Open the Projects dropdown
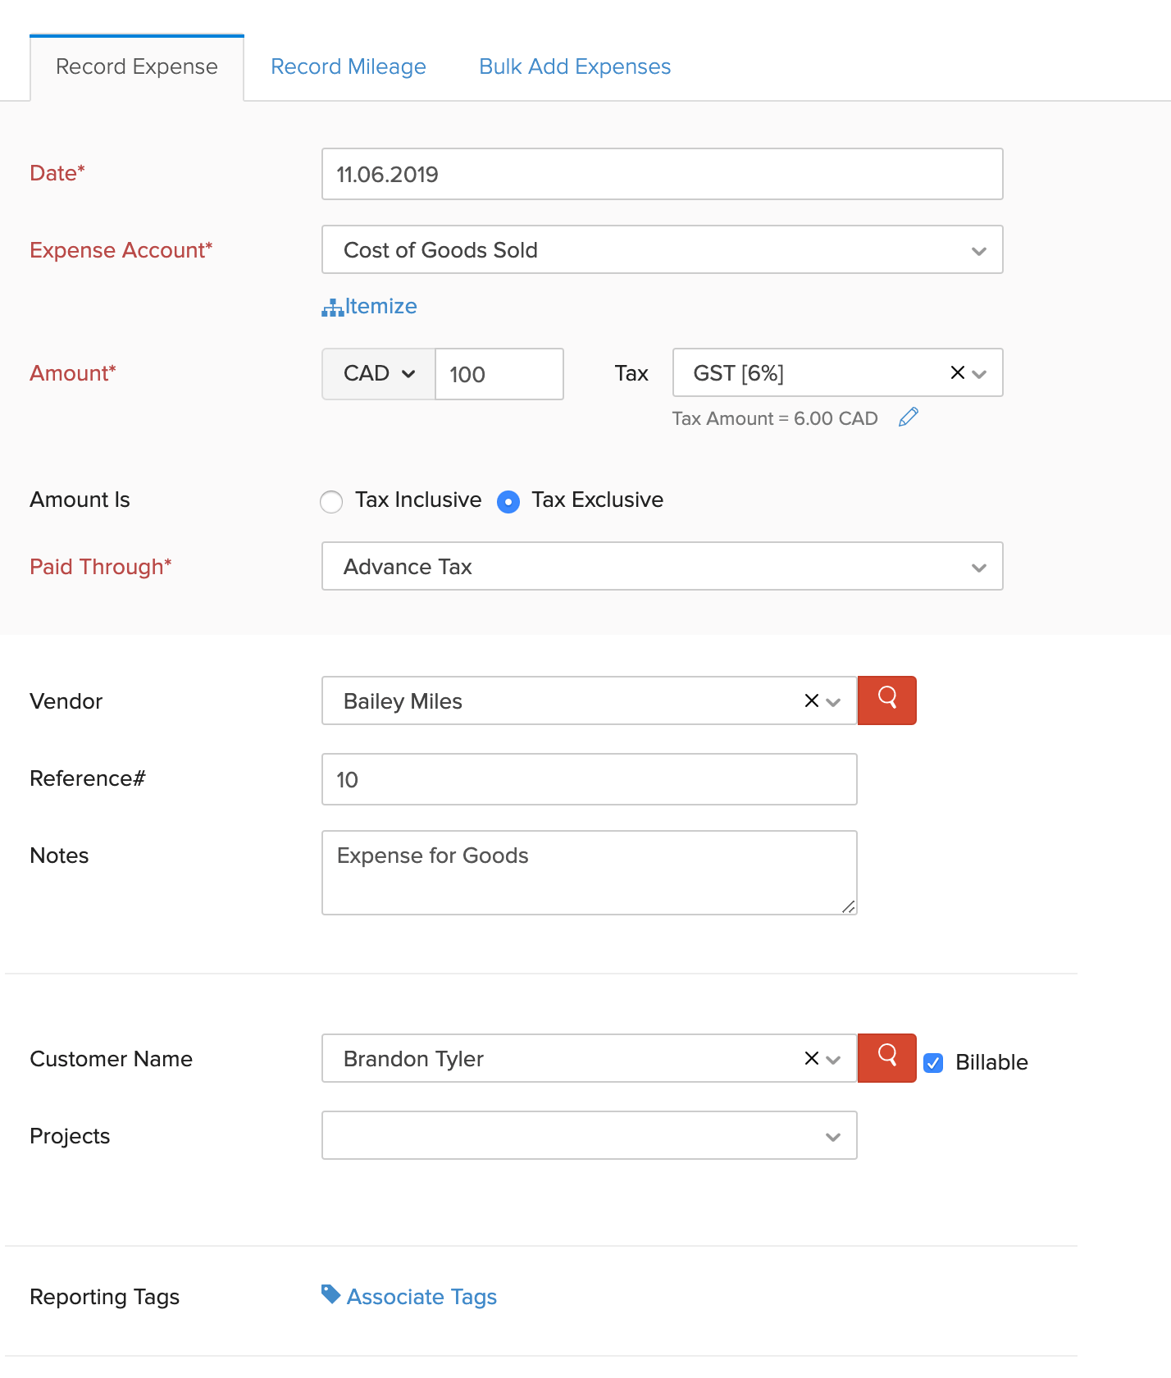1171x1378 pixels. (x=589, y=1136)
